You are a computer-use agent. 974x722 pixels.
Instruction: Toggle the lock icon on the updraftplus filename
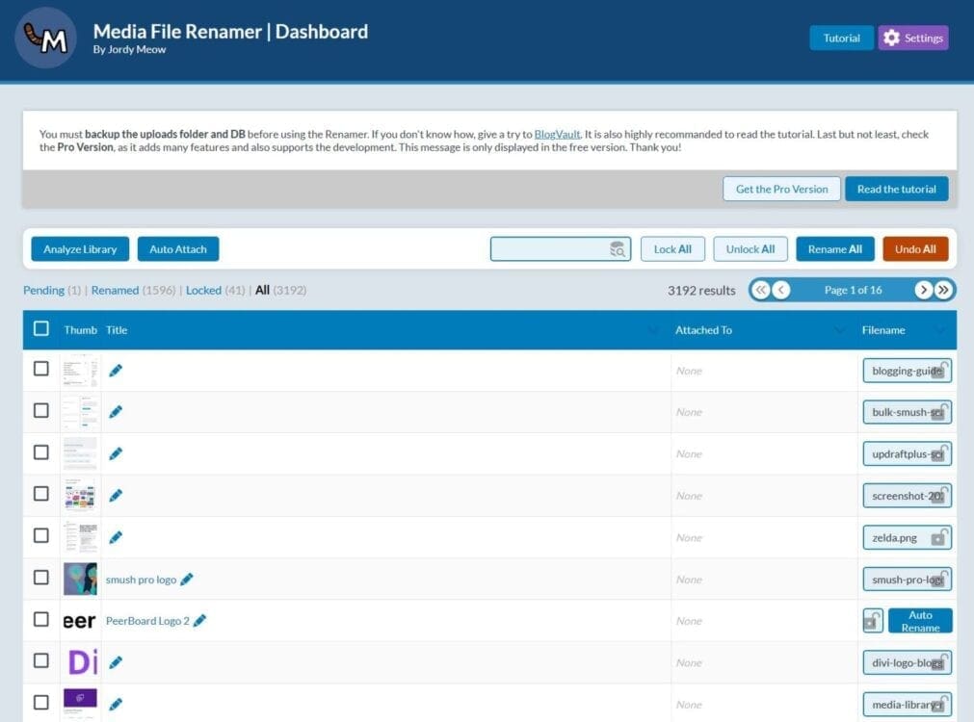[939, 453]
